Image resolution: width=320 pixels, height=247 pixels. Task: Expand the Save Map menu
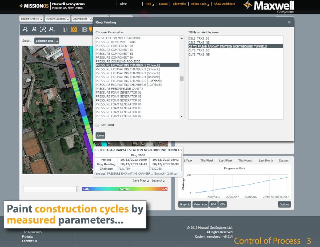[x=141, y=181]
